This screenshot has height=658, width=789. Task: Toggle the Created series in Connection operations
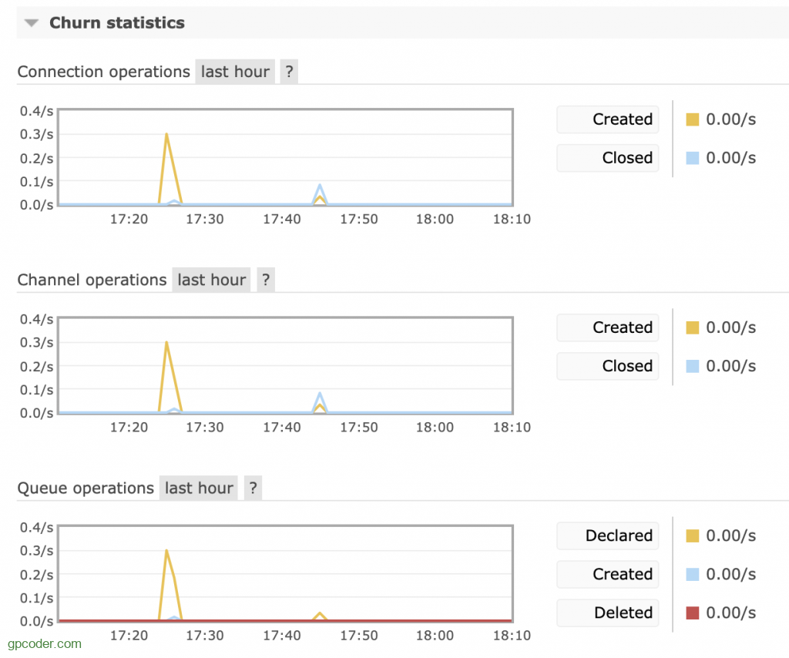pyautogui.click(x=607, y=119)
